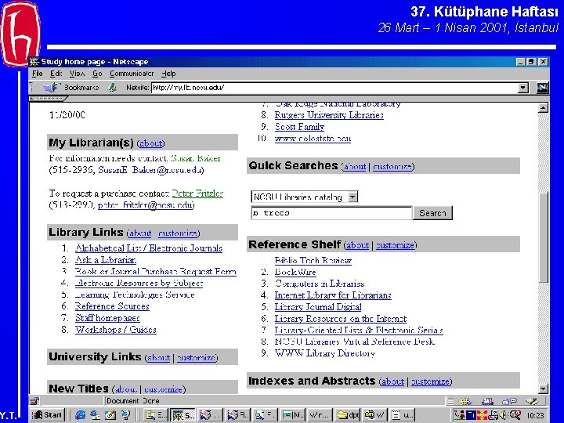The height and width of the screenshot is (423, 564).
Task: Collapse the location toolbar via its tab handle
Action: click(x=49, y=98)
